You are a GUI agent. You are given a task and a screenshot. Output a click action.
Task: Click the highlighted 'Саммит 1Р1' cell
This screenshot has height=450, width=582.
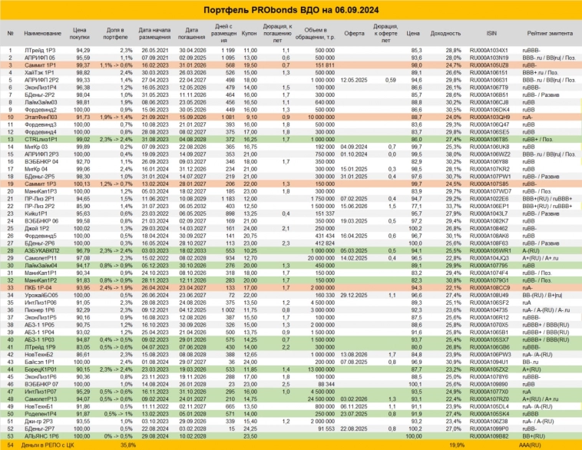click(40, 65)
